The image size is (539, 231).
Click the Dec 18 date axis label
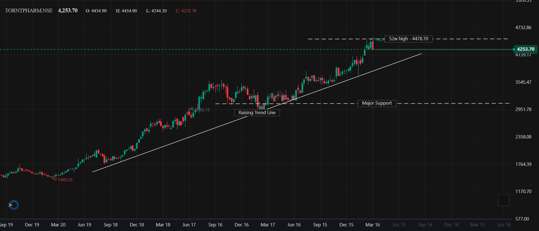[137, 225]
